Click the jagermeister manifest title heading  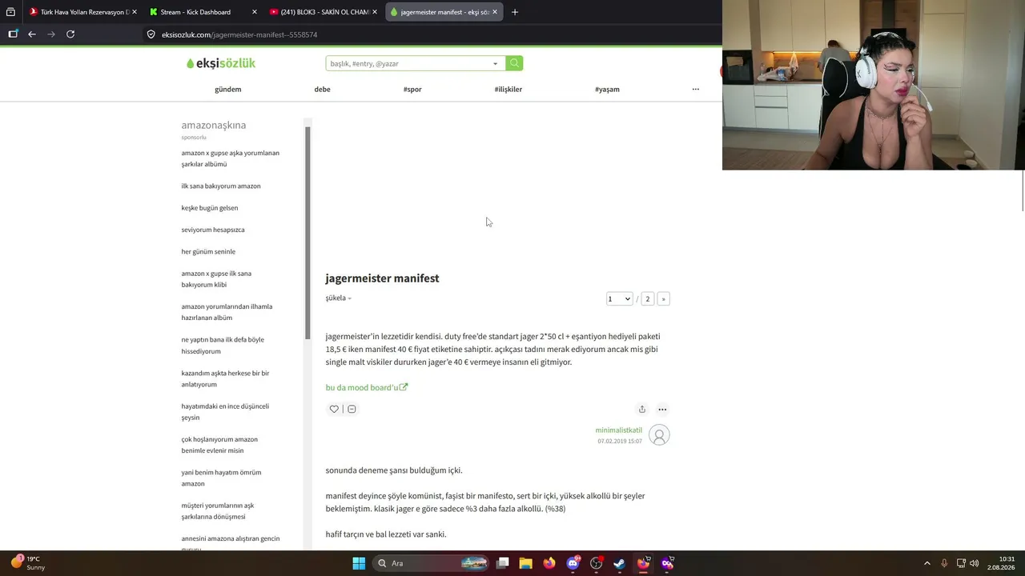click(382, 278)
